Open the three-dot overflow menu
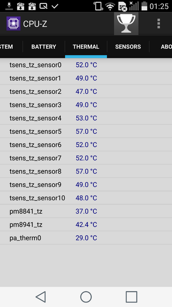Screen dimensions: 172x307 [x=158, y=24]
